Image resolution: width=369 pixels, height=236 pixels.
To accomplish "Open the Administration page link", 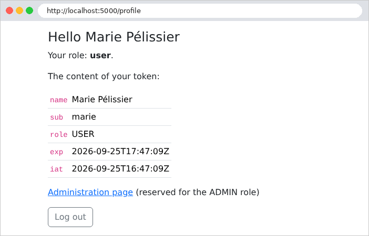I will pos(90,192).
